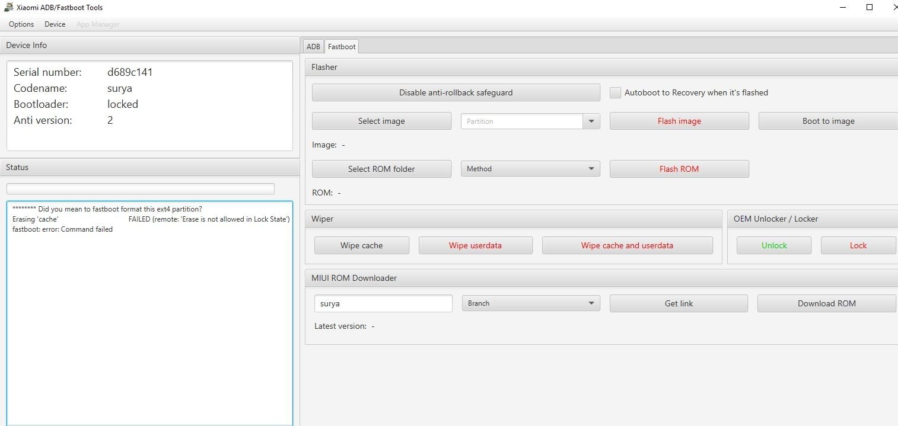
Task: Click Disable anti-rollback safeguard button
Action: (456, 92)
